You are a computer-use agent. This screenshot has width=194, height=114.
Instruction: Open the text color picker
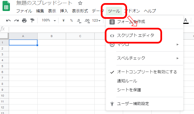tap(186, 21)
